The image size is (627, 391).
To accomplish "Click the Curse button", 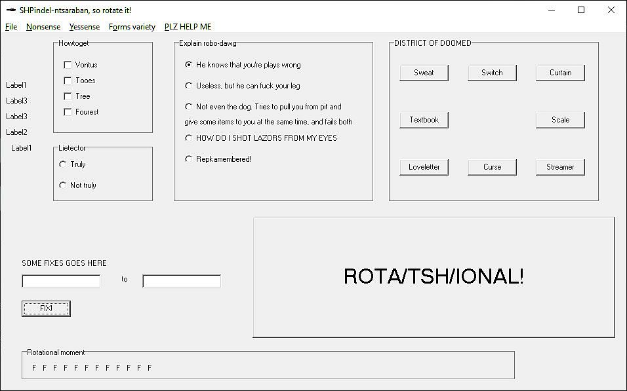I will pyautogui.click(x=492, y=167).
